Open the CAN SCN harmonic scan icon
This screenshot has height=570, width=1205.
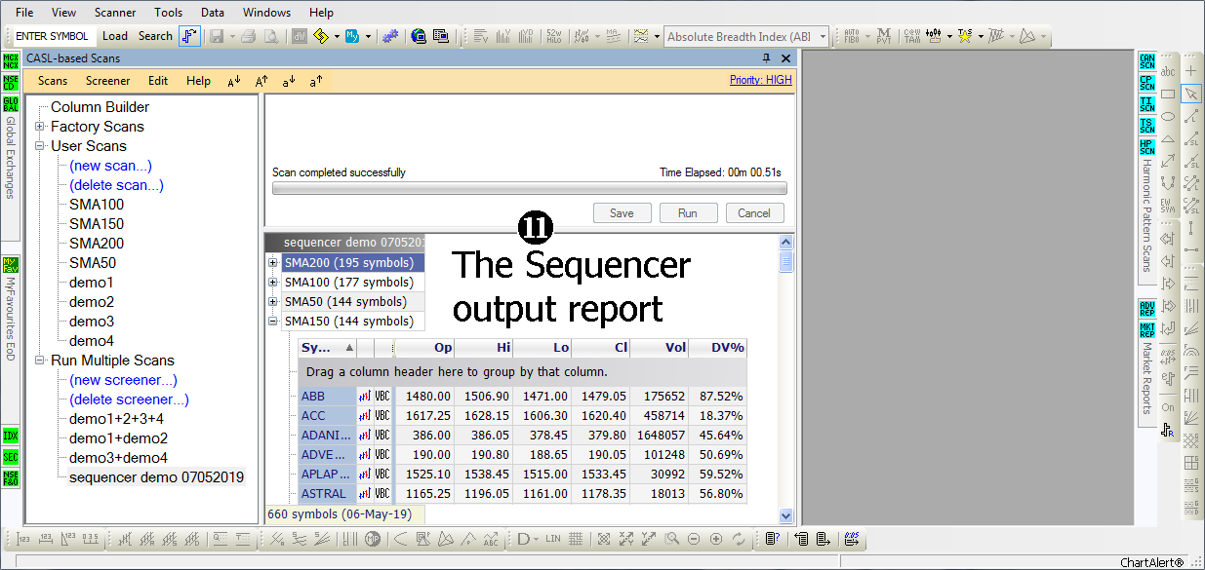tap(1147, 62)
